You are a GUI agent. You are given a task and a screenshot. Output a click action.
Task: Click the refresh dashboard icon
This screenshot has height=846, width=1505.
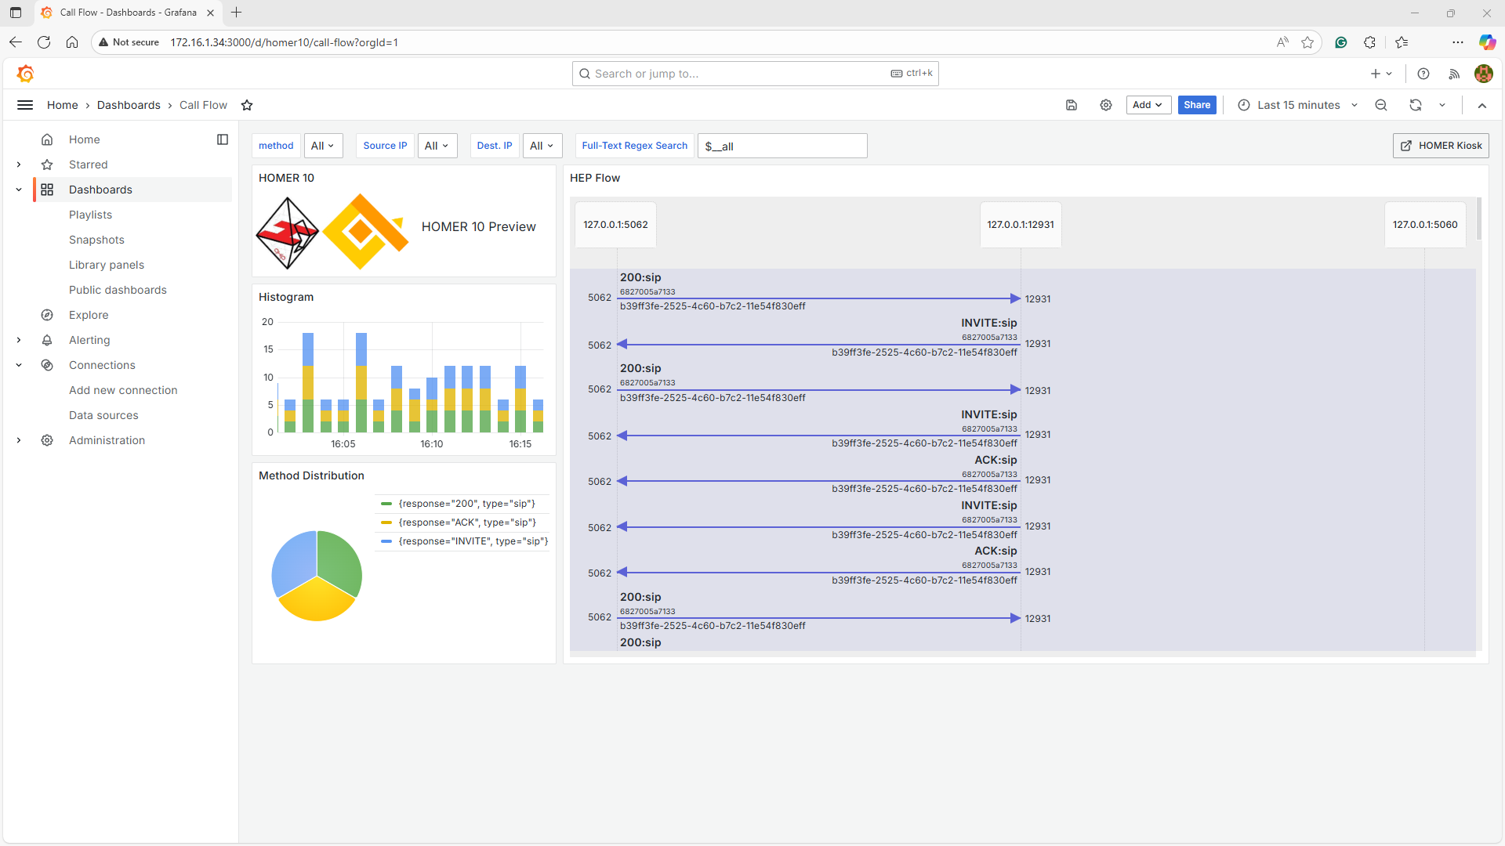1416,105
